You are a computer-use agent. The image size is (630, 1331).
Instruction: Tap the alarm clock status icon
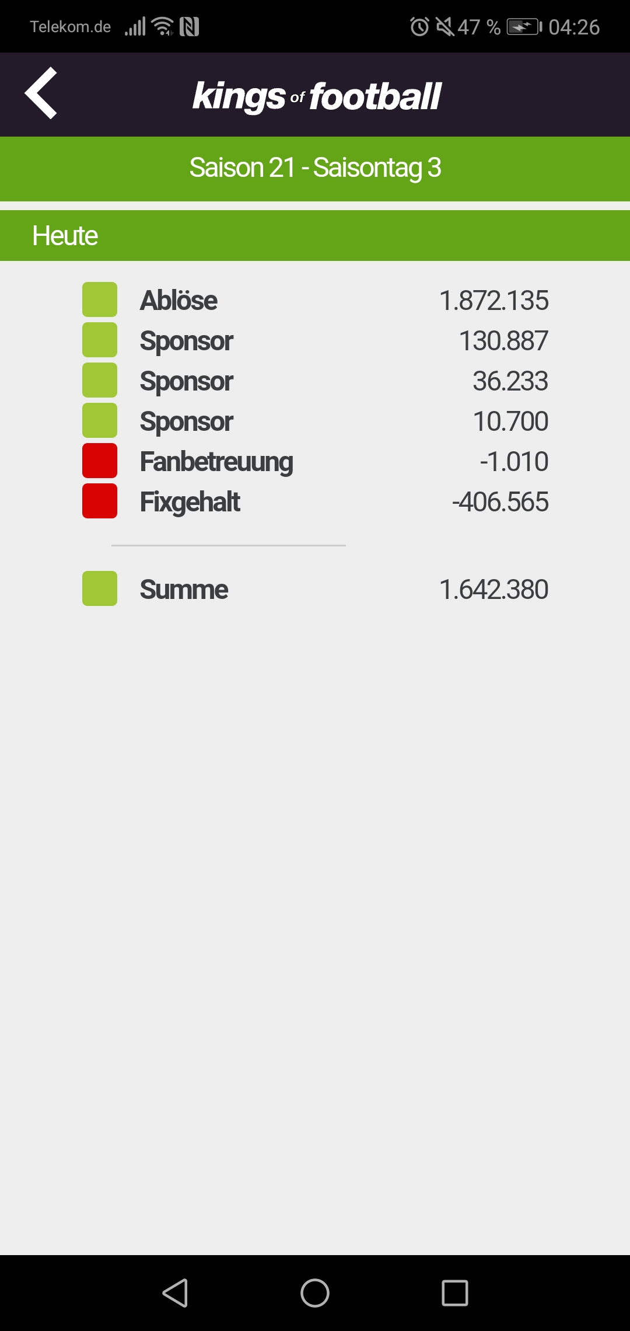click(419, 27)
